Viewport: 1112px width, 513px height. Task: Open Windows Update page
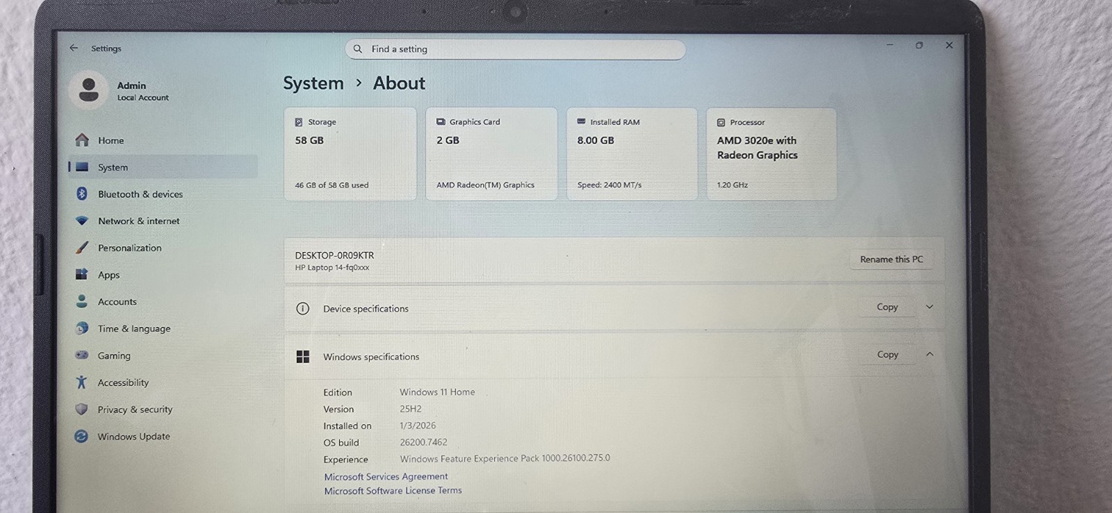(x=163, y=436)
